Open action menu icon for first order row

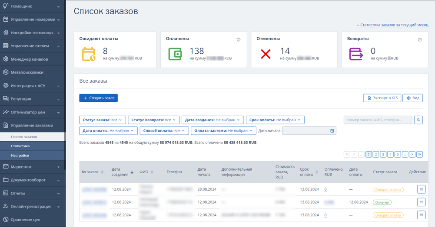point(421,189)
